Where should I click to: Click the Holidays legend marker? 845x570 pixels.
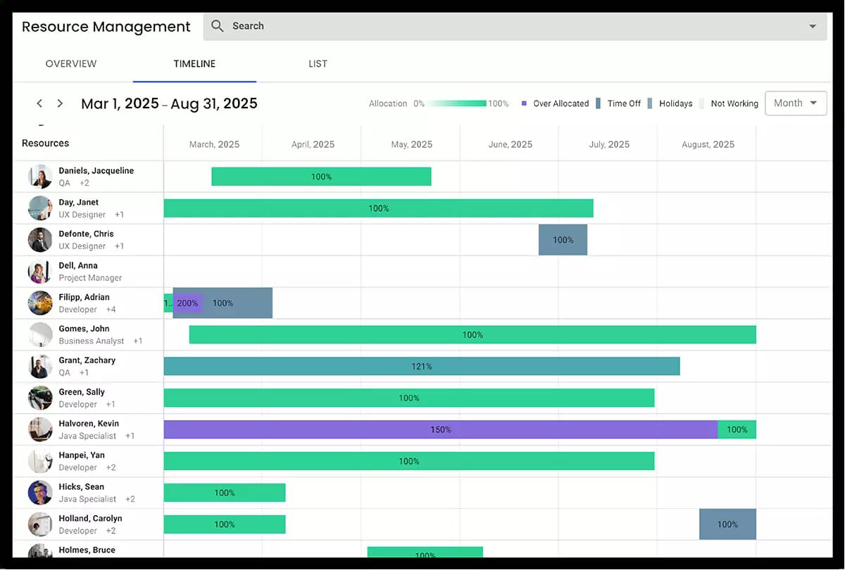coord(651,103)
